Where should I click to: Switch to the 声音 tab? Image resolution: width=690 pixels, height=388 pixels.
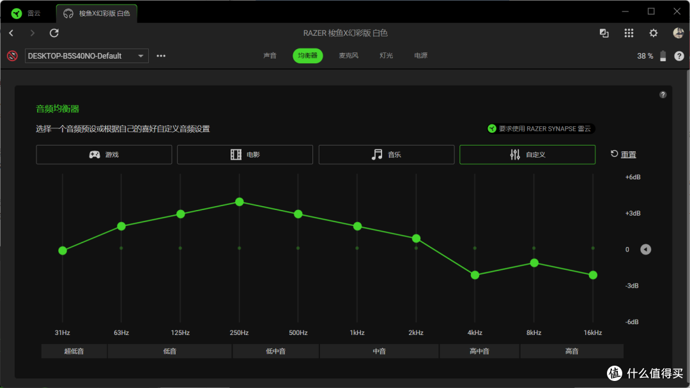click(270, 56)
